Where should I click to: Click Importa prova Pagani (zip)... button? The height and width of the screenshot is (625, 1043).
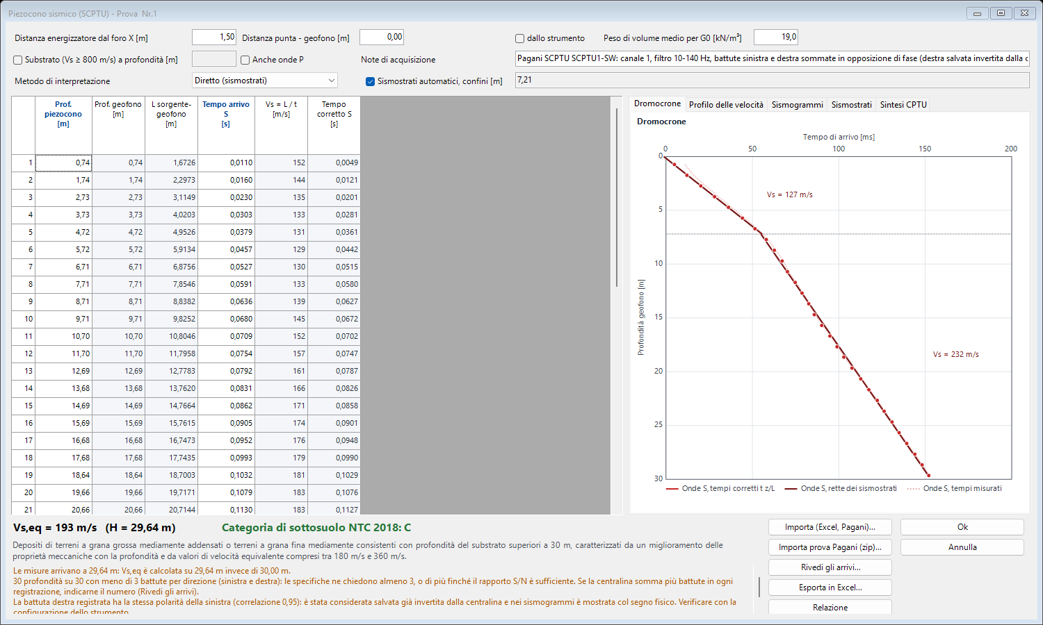[830, 547]
